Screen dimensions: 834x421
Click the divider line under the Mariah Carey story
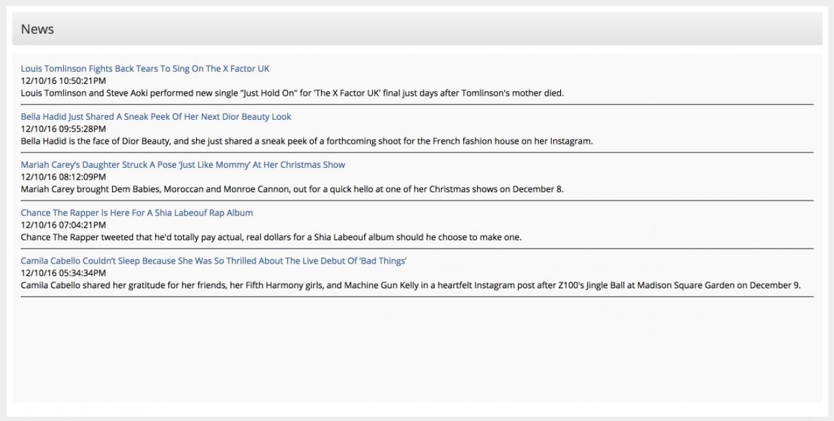click(x=417, y=200)
